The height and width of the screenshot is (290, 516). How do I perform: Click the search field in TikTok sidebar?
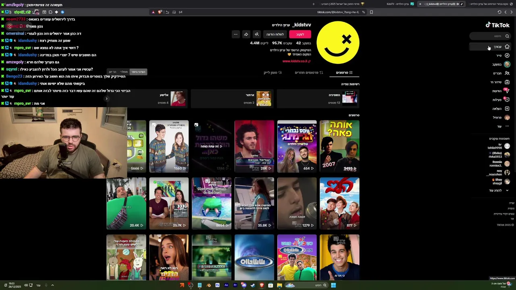click(x=490, y=36)
